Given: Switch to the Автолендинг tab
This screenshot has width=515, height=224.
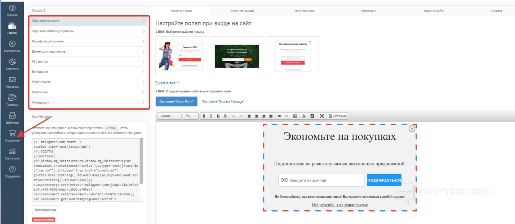Looking at the screenshot, I should [x=368, y=11].
